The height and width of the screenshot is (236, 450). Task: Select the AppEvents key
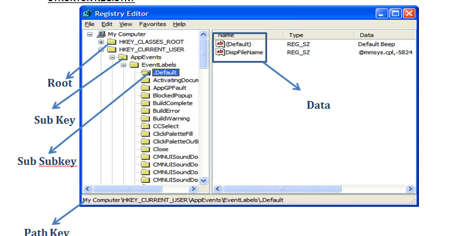point(146,57)
